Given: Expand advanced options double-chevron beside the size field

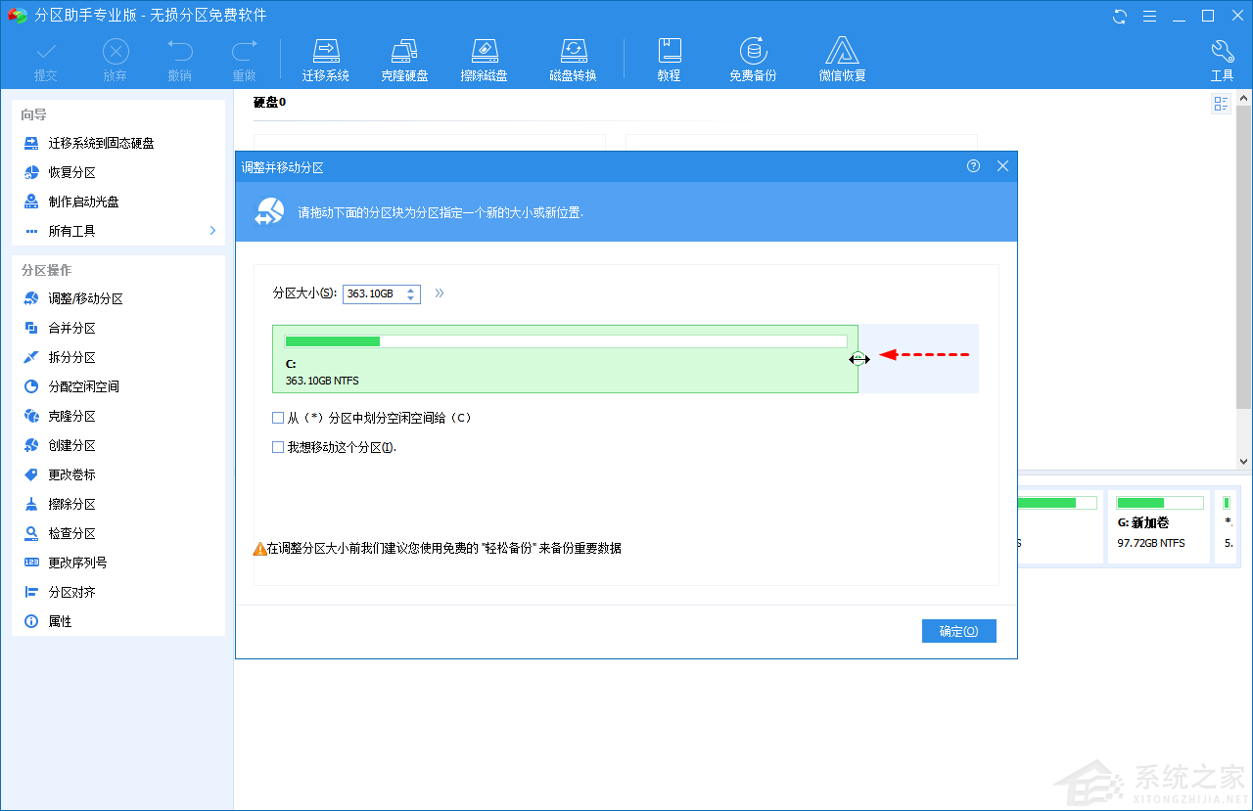Looking at the screenshot, I should click(x=440, y=293).
